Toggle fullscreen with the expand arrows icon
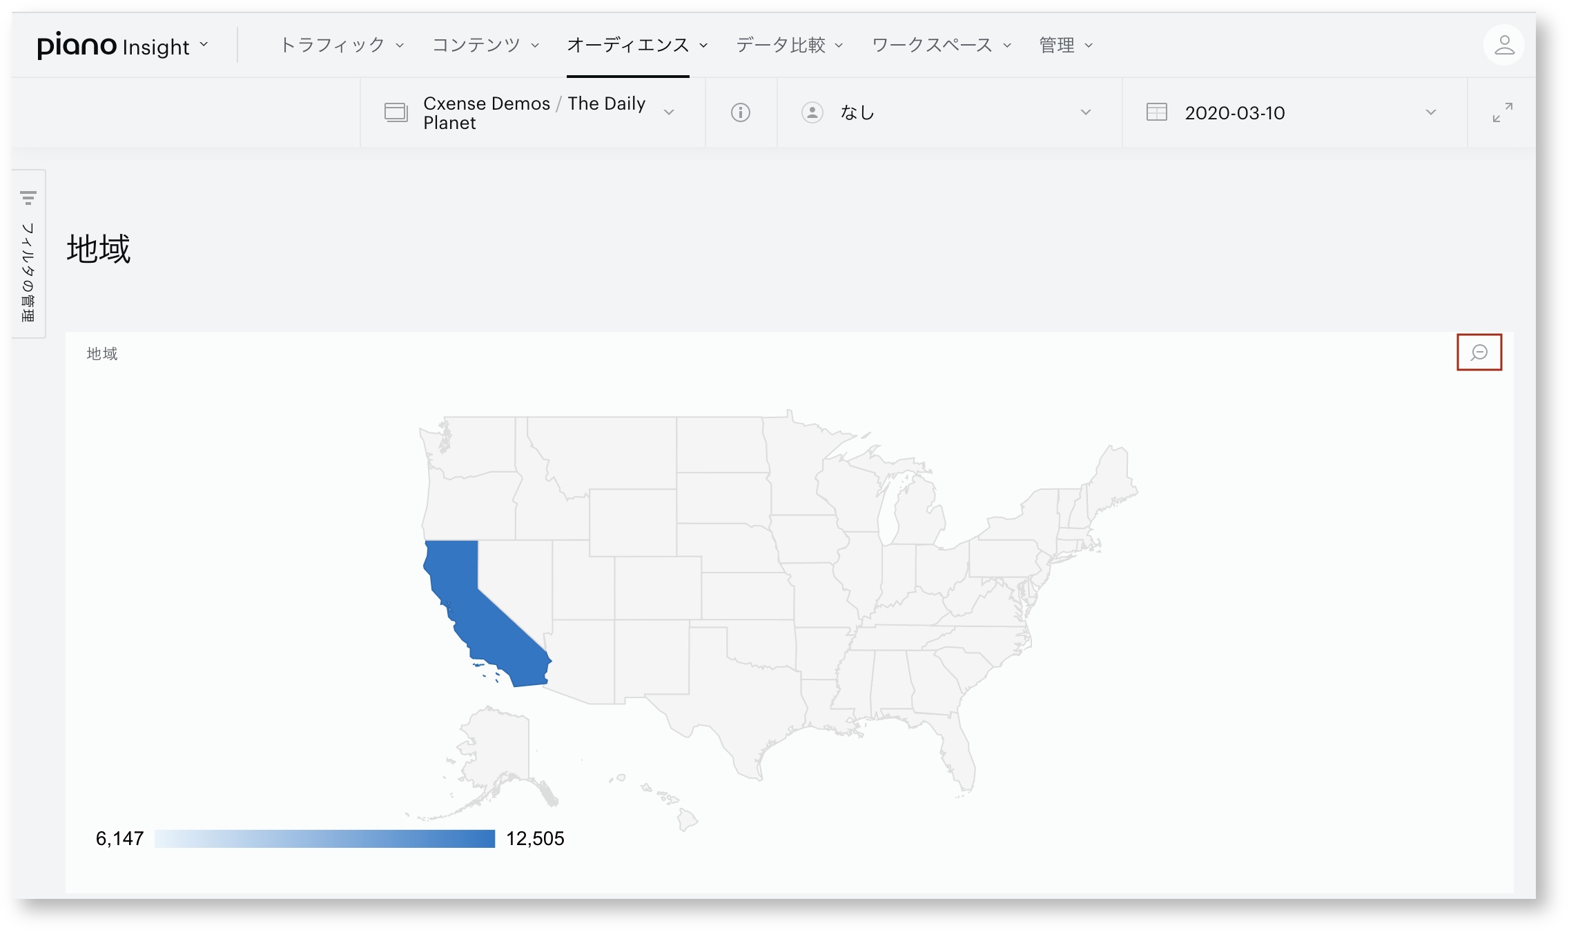The height and width of the screenshot is (932, 1569). pos(1502,112)
